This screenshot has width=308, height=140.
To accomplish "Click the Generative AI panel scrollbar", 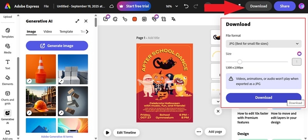I will tap(95, 22).
